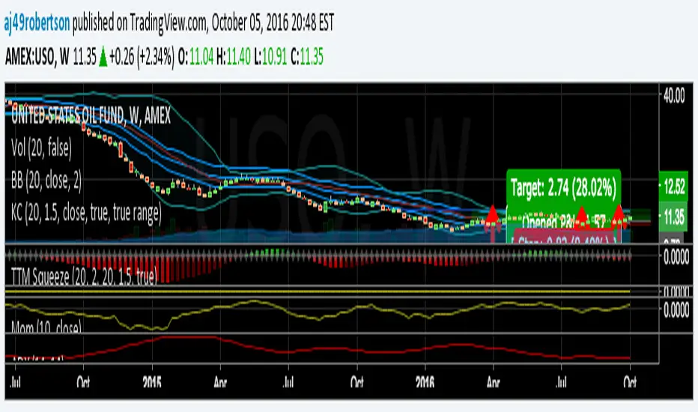This screenshot has width=698, height=412.
Task: Click the 12.52 green price axis label
Action: (x=674, y=187)
